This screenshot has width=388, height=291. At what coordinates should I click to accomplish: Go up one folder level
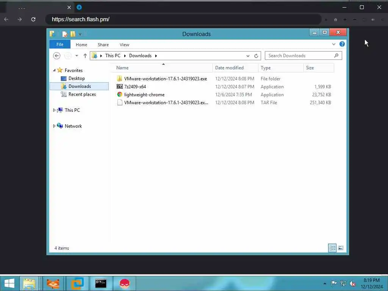click(85, 56)
